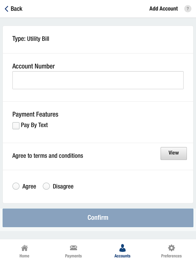Focus the Account Number input field

(x=98, y=80)
